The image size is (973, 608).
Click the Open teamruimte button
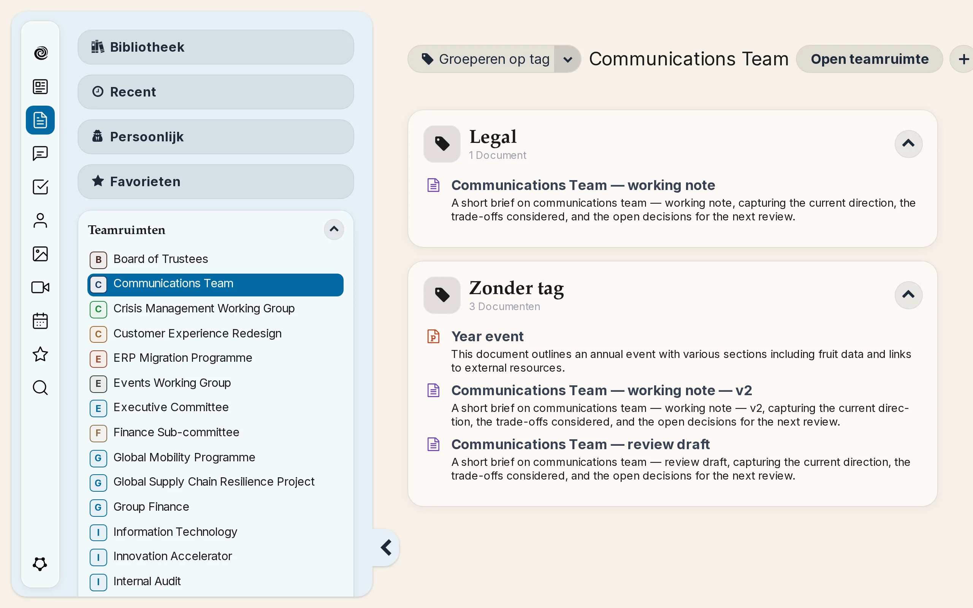[x=869, y=59]
